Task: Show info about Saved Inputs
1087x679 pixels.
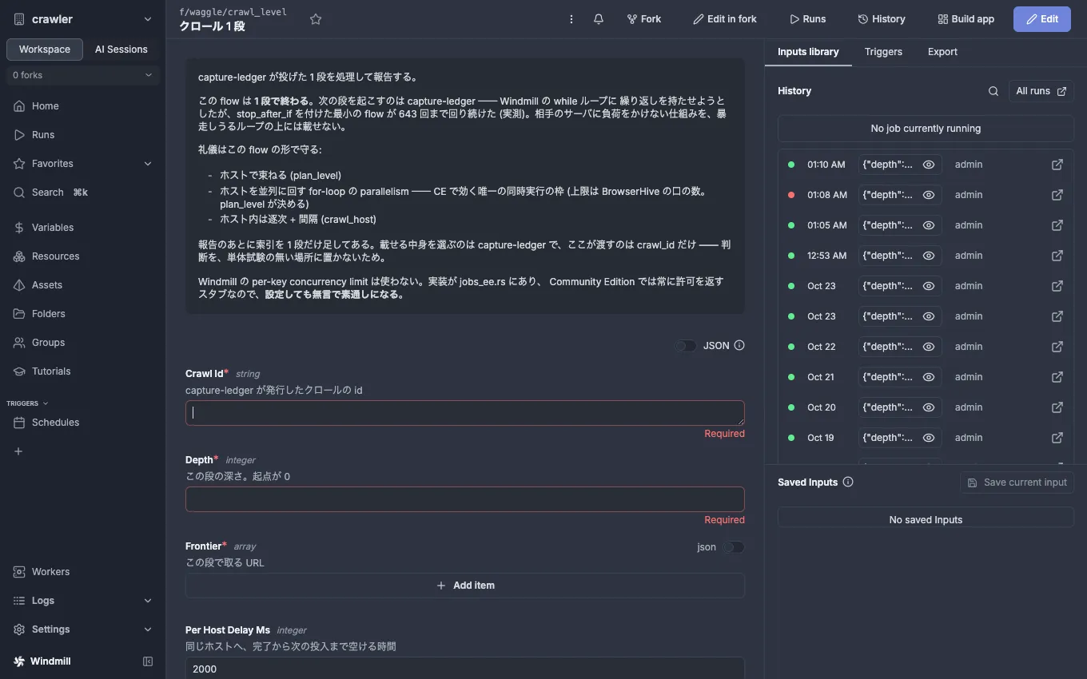Action: [x=848, y=482]
